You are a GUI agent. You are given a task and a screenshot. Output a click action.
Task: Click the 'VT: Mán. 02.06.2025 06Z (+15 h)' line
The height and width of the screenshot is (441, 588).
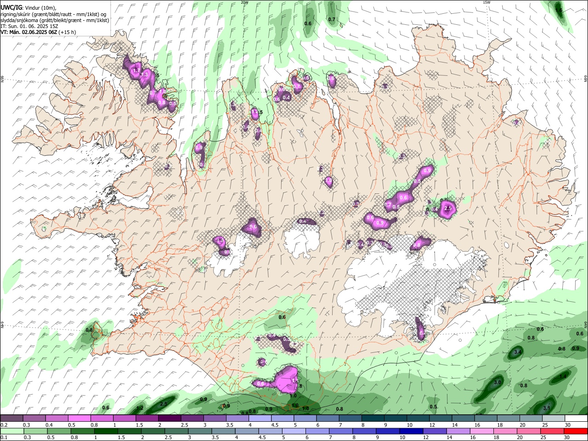coord(38,32)
